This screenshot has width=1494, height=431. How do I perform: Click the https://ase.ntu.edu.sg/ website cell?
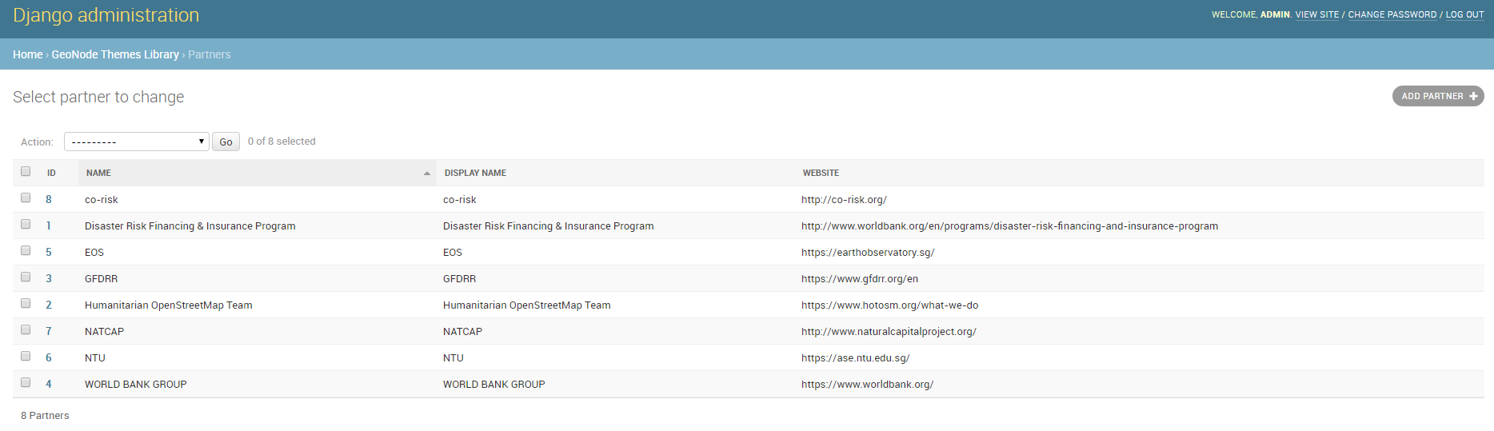click(x=856, y=357)
